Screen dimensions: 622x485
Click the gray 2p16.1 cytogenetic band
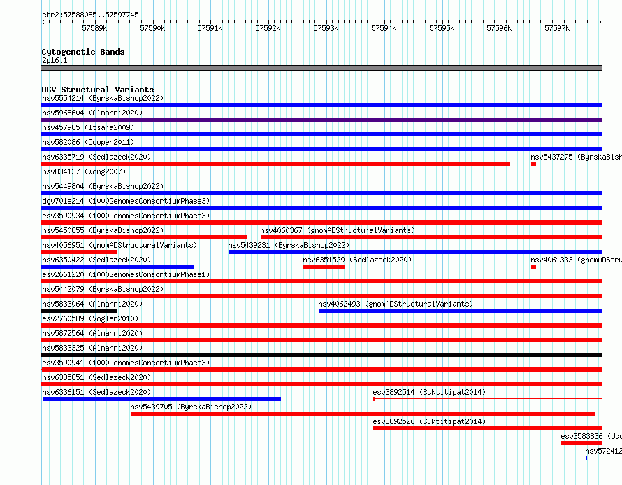click(321, 68)
